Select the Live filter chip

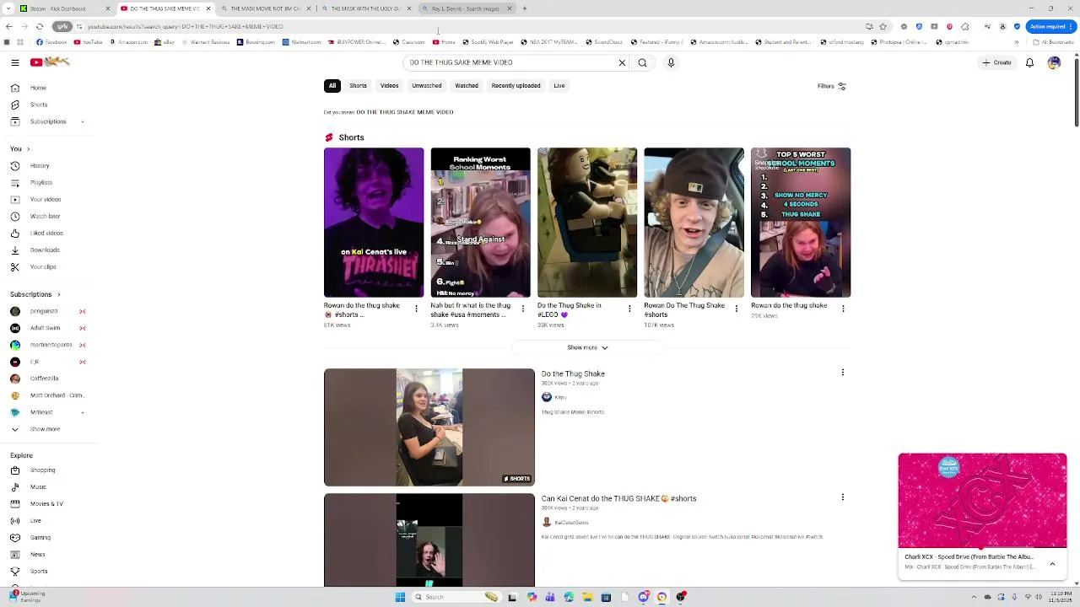coord(559,86)
